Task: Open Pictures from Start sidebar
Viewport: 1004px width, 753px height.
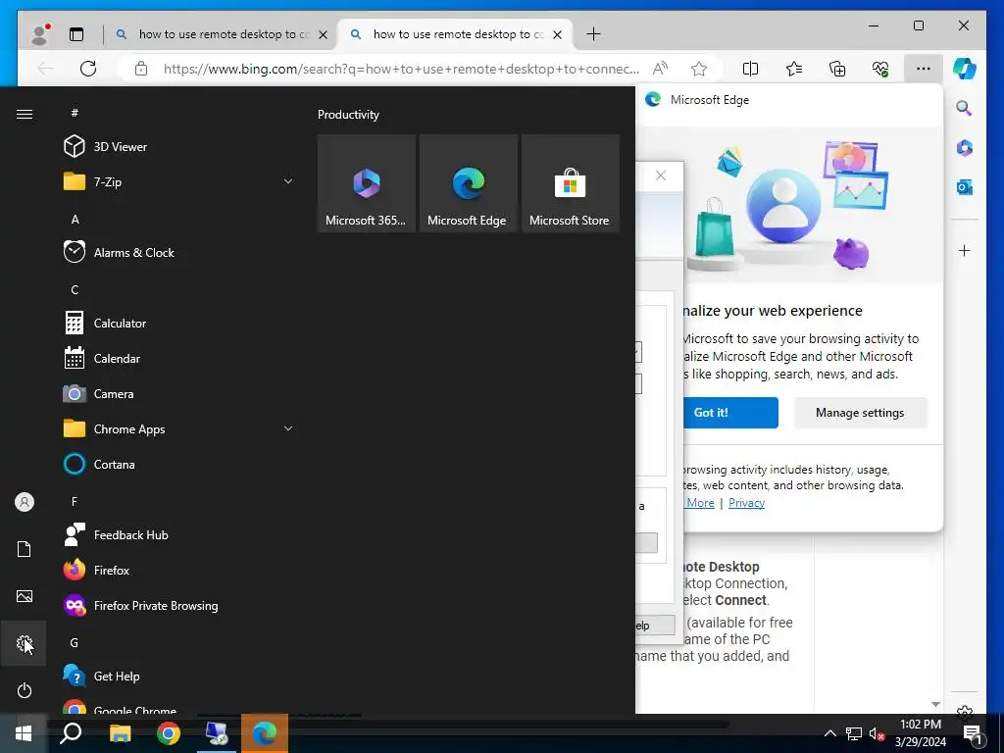Action: 25,596
